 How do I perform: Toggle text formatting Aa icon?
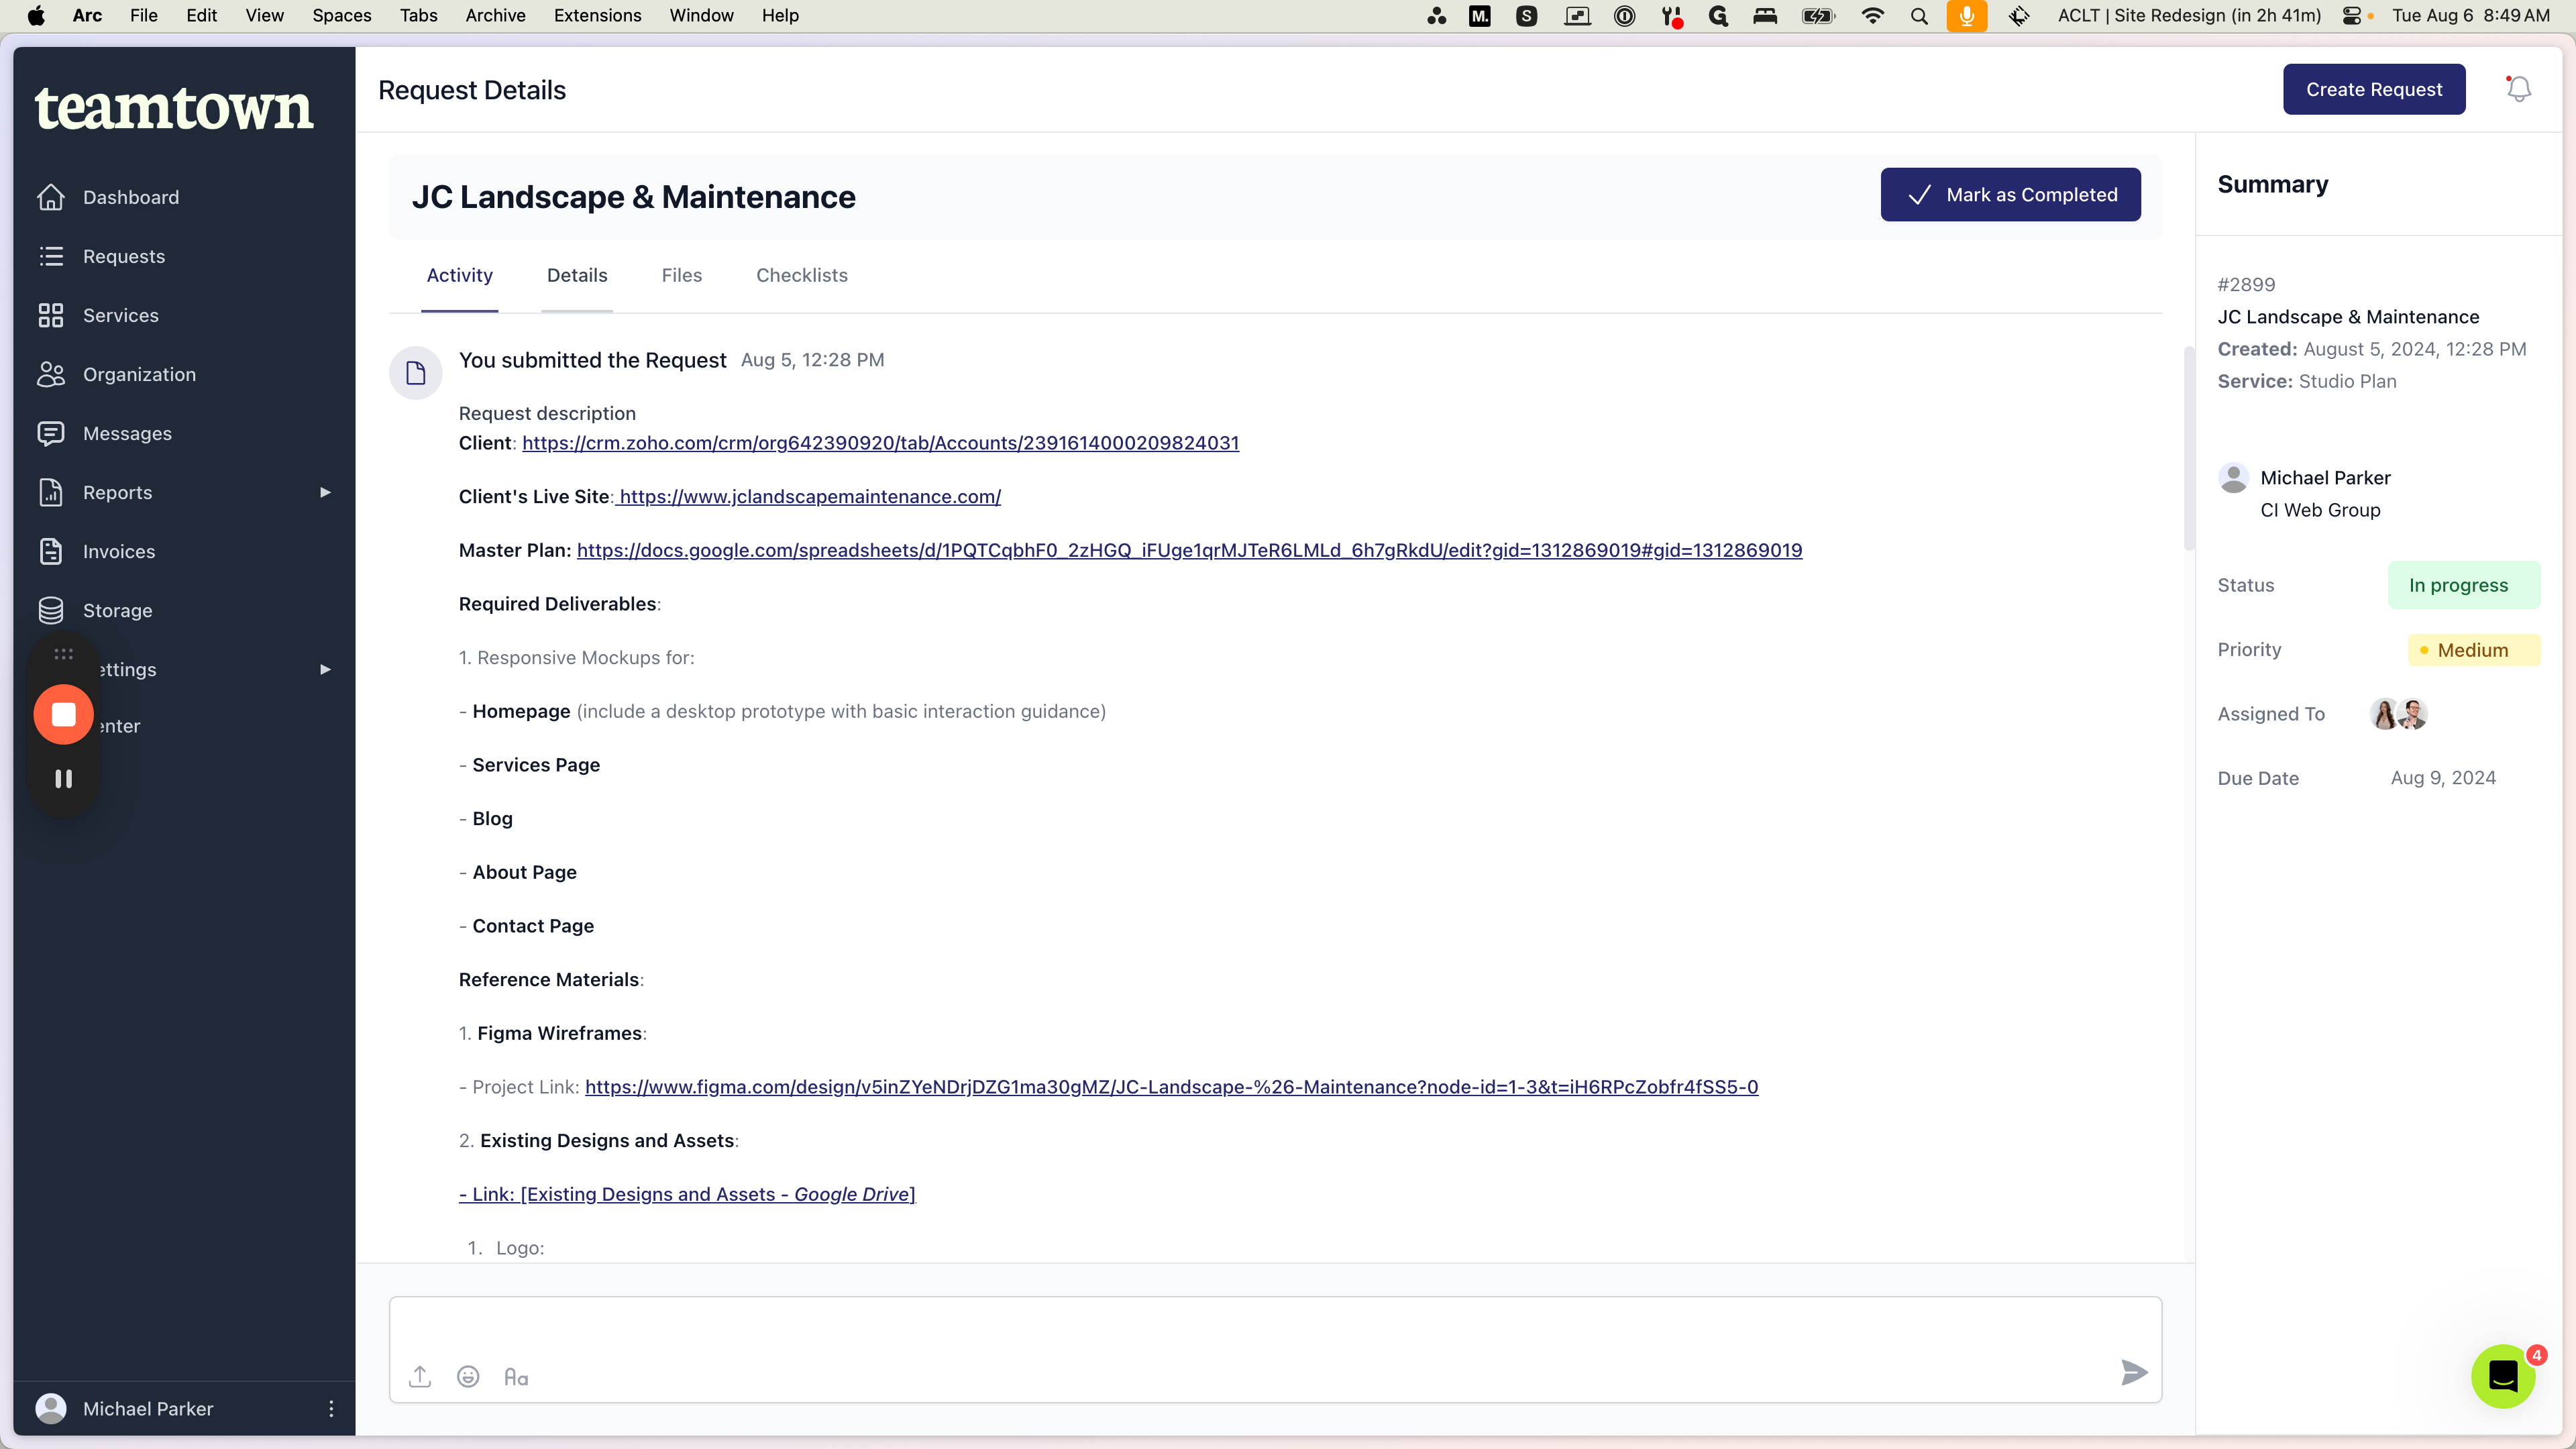tap(516, 1377)
